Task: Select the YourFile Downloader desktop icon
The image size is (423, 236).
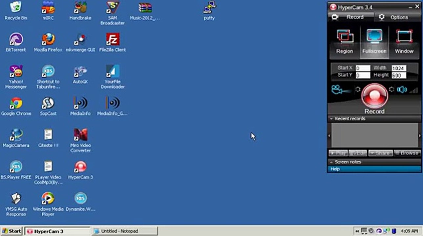Action: [x=113, y=77]
